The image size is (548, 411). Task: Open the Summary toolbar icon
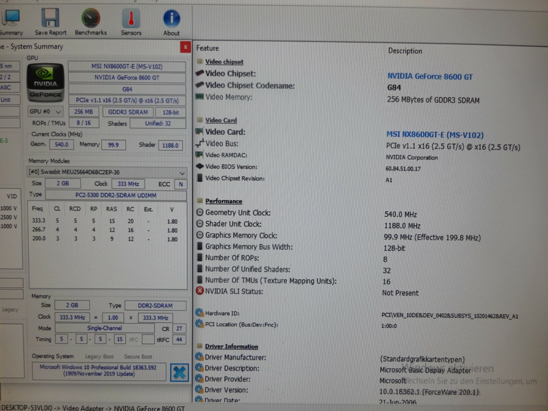click(x=11, y=22)
